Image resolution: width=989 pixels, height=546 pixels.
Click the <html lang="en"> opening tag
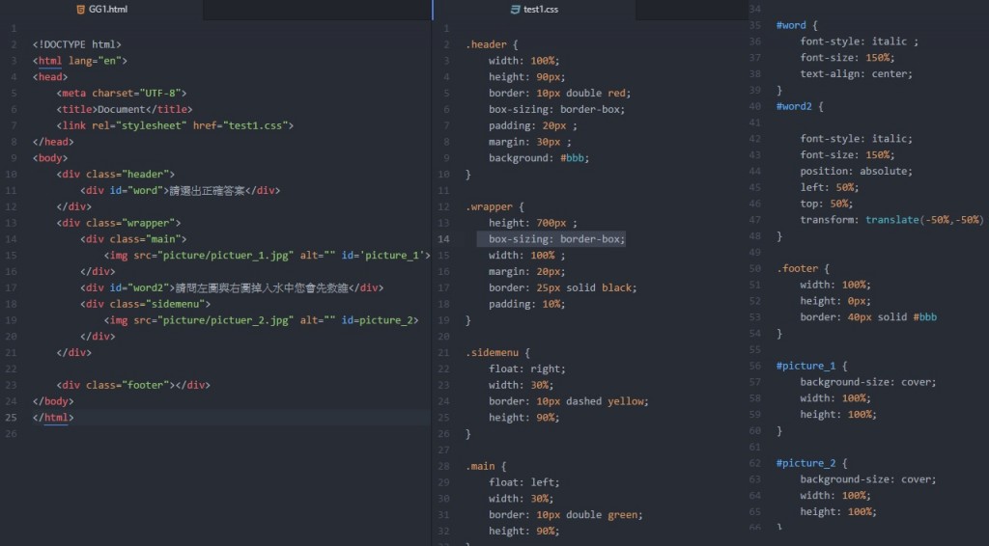[80, 61]
